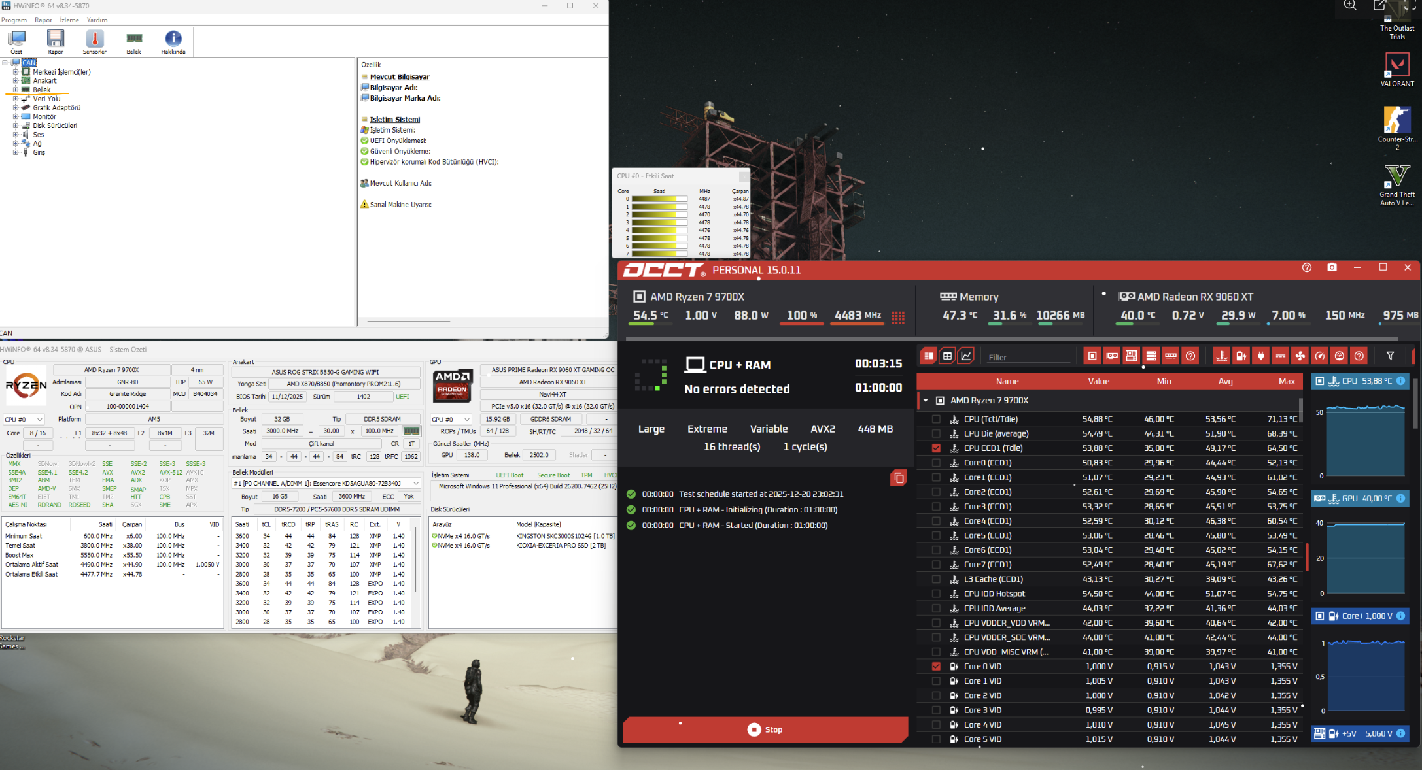
Task: Sort sensors by the Max column header
Action: tap(1287, 381)
